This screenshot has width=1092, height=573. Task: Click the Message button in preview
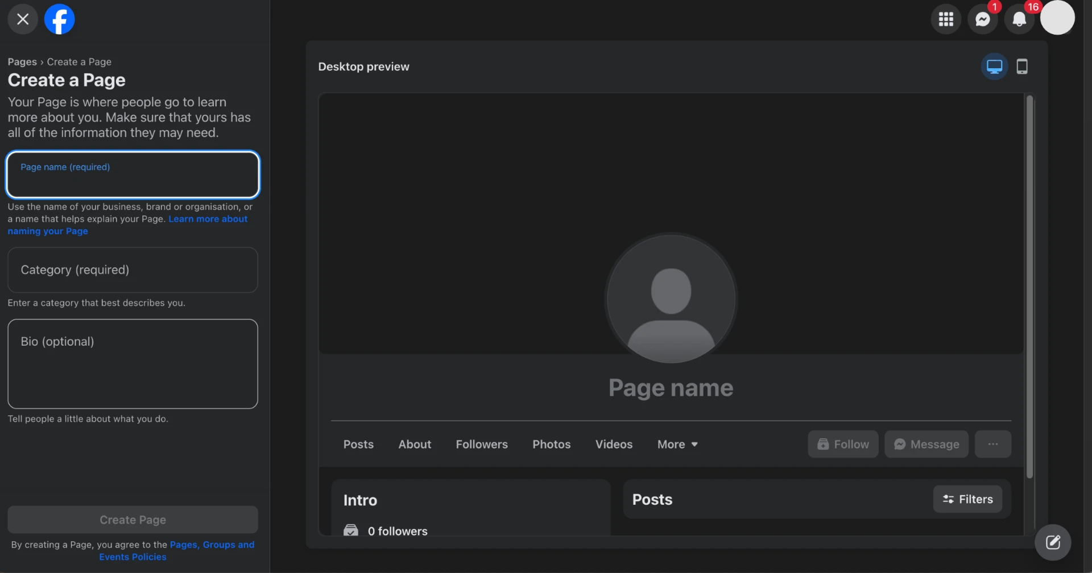pos(926,445)
